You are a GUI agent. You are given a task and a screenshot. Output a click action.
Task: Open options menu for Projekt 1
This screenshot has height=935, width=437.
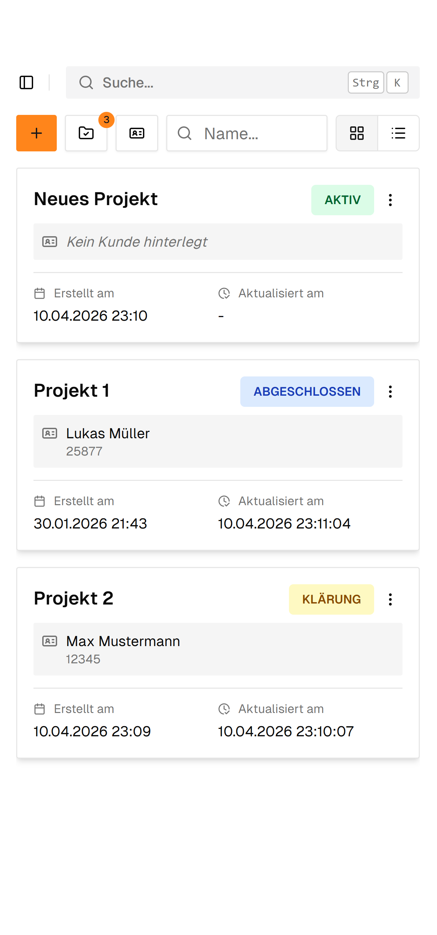(x=390, y=392)
